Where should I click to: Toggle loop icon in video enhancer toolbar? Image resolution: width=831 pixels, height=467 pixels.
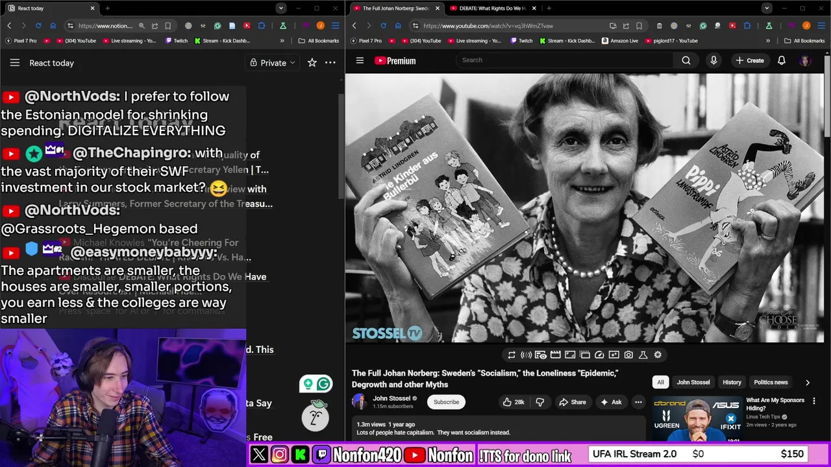coord(512,355)
